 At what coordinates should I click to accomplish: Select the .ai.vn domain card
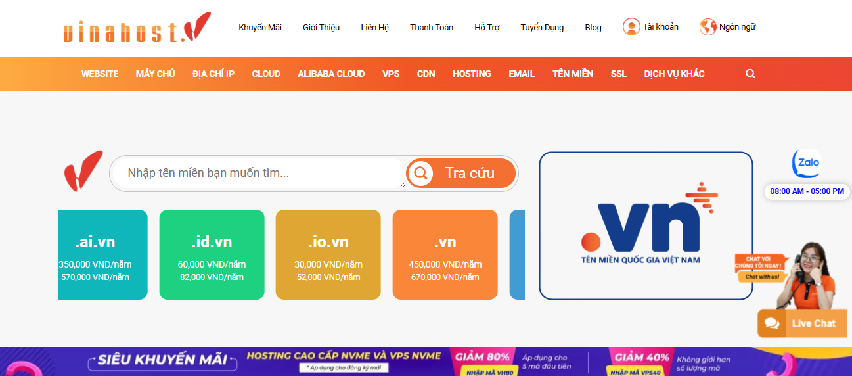coord(102,254)
